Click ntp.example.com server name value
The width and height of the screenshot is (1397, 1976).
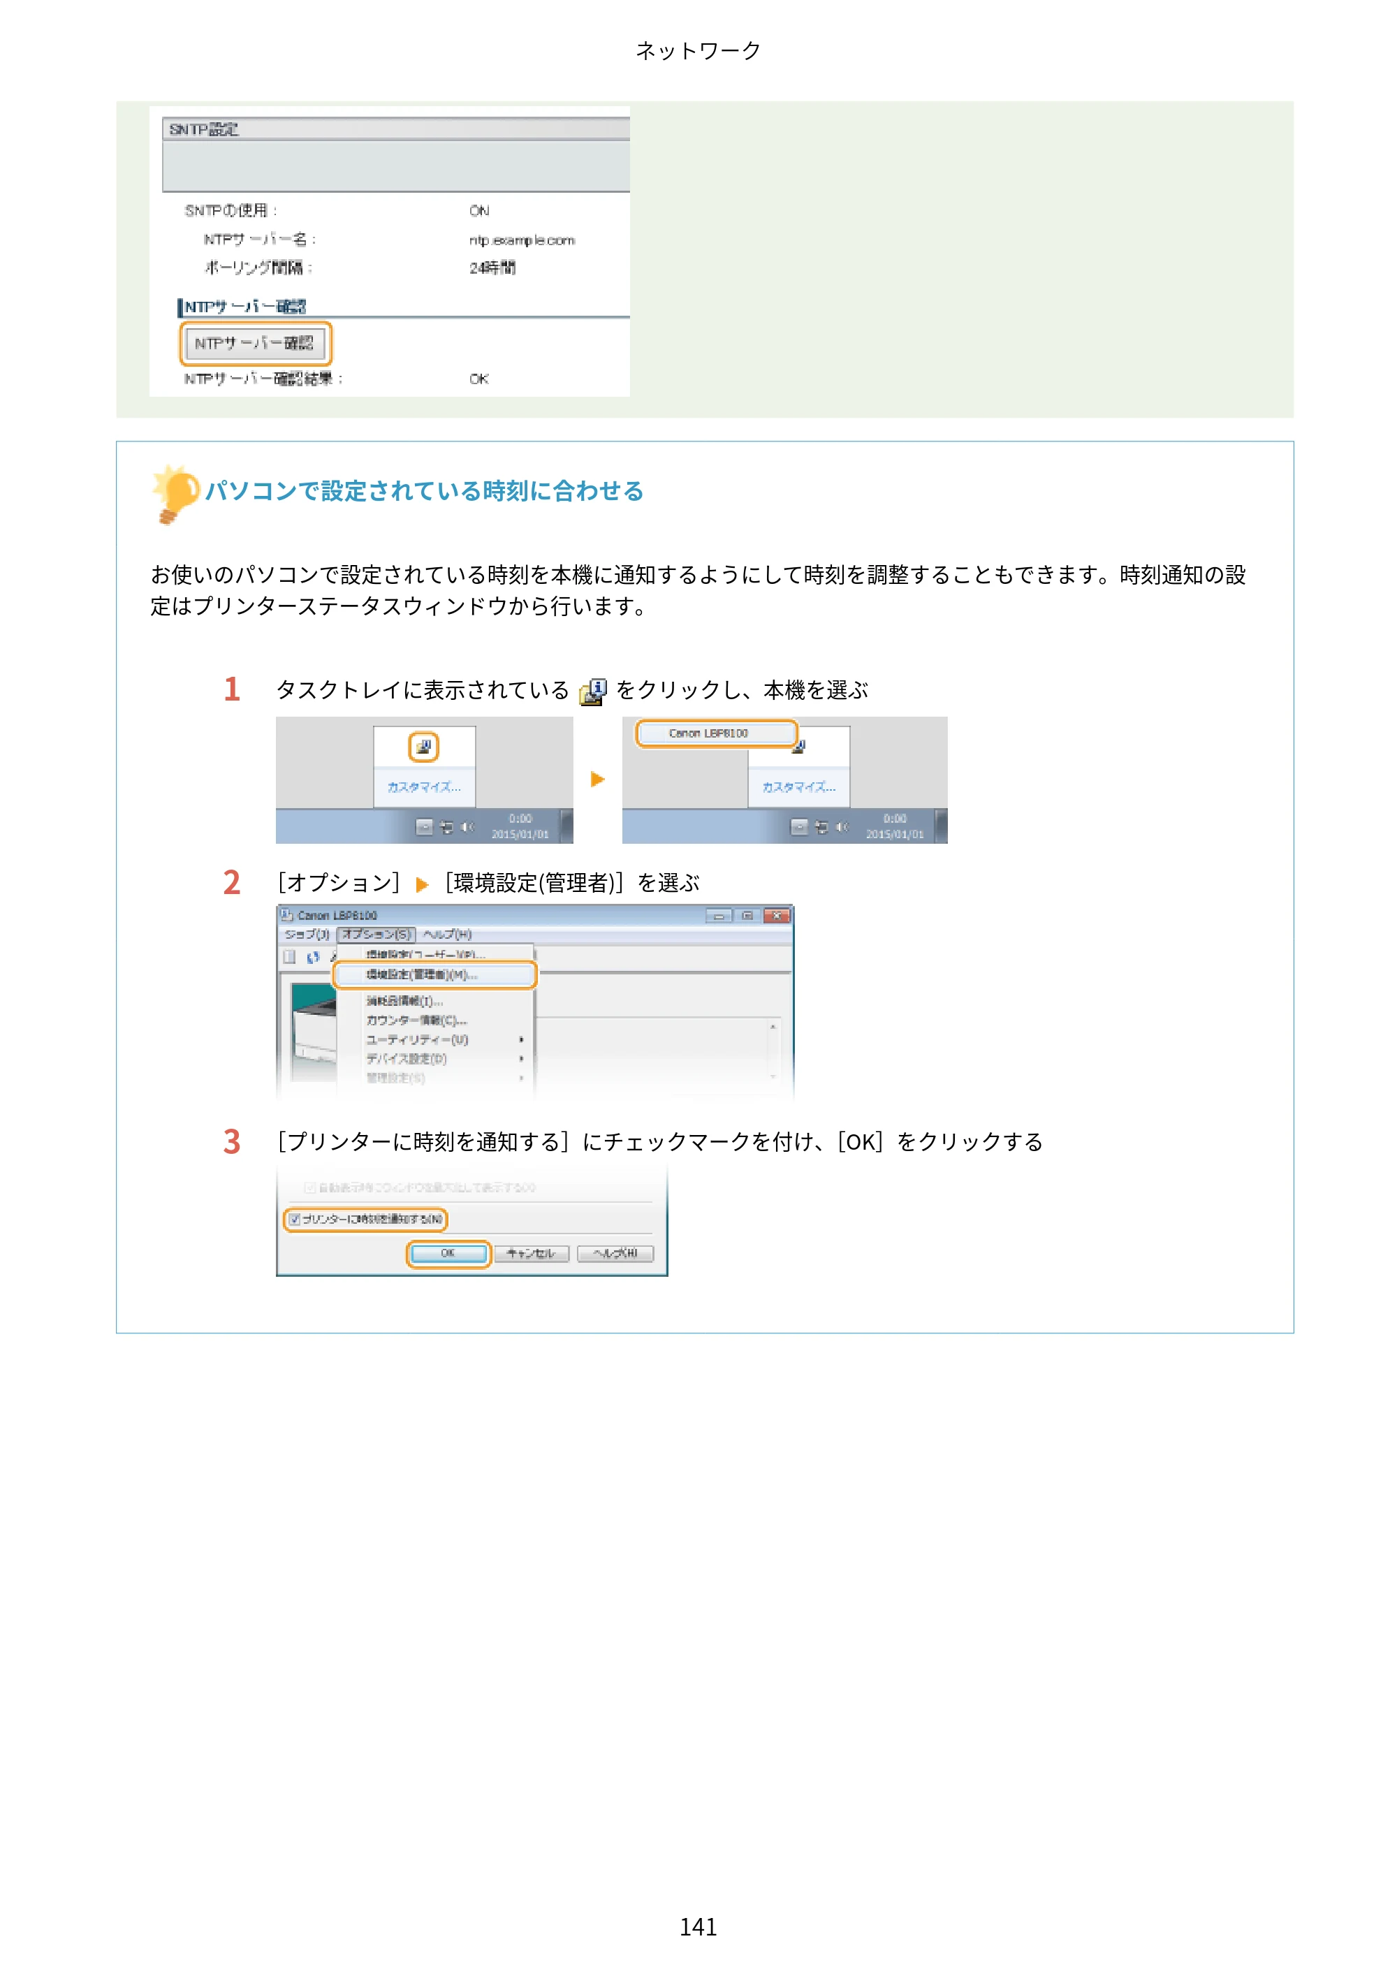click(x=522, y=240)
